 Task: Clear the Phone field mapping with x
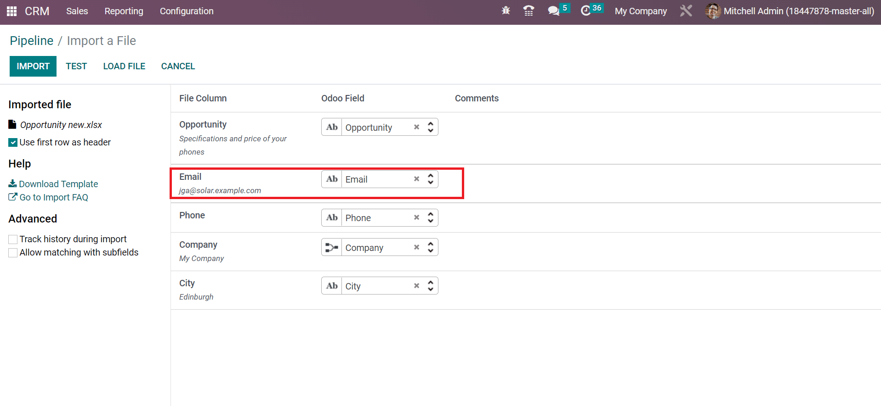416,217
